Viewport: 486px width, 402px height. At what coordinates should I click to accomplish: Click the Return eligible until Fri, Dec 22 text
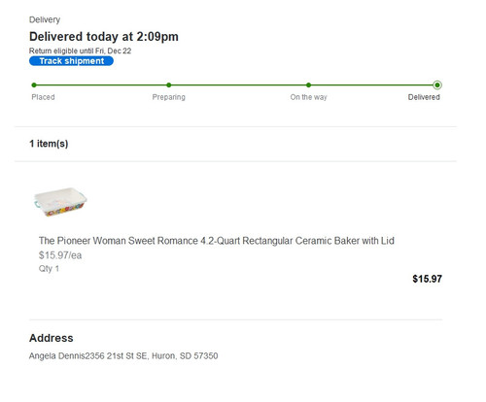[80, 50]
